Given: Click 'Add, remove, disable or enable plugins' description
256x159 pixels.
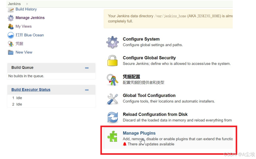Looking at the screenshot, I should pos(178,139).
